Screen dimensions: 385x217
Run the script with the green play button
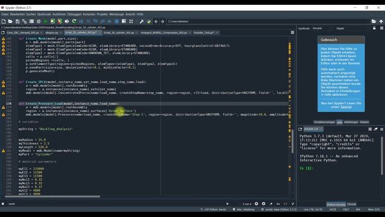(46, 22)
